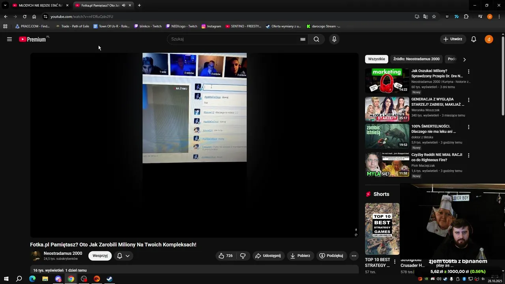The width and height of the screenshot is (505, 284).
Task: Open the 'NEEXcsgo - Twitch' bookmark
Action: point(181,26)
